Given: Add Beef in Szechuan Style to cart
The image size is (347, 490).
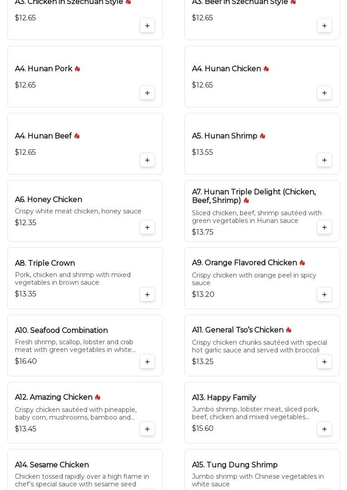Looking at the screenshot, I should (324, 26).
